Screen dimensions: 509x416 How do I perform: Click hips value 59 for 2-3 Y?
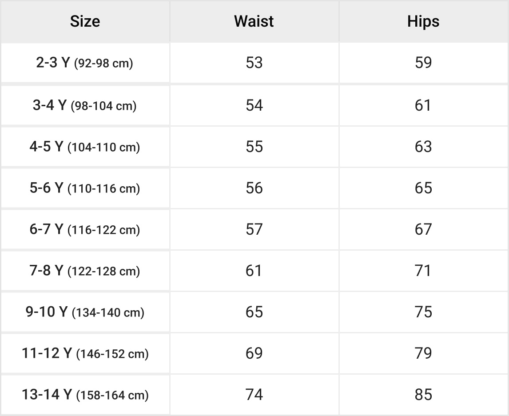[423, 63]
